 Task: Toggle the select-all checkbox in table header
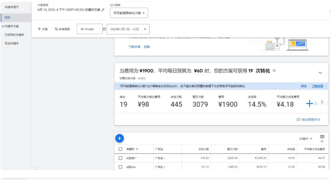point(120,149)
